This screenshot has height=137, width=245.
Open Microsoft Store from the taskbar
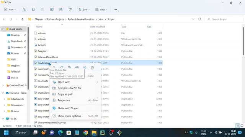tap(69, 132)
